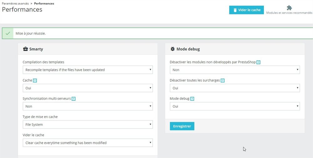Click help icon beside Mode debug label
Image resolution: width=313 pixels, height=158 pixels.
point(192,99)
